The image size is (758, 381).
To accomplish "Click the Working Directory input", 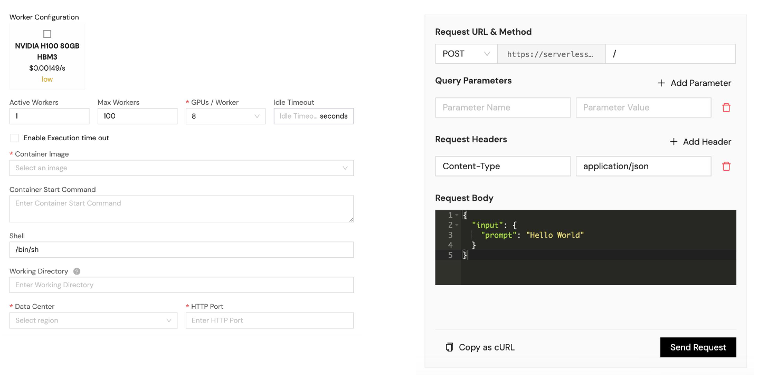I will [x=182, y=285].
